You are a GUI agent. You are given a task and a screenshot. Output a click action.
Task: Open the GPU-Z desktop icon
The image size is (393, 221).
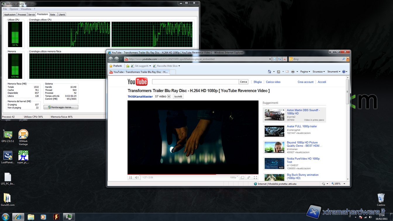click(8, 134)
